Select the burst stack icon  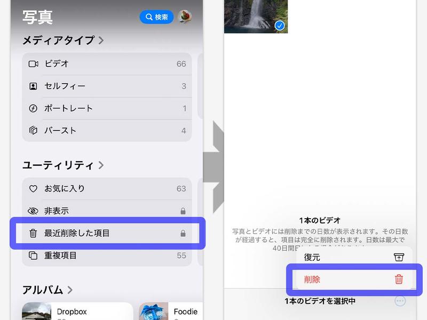coord(33,131)
